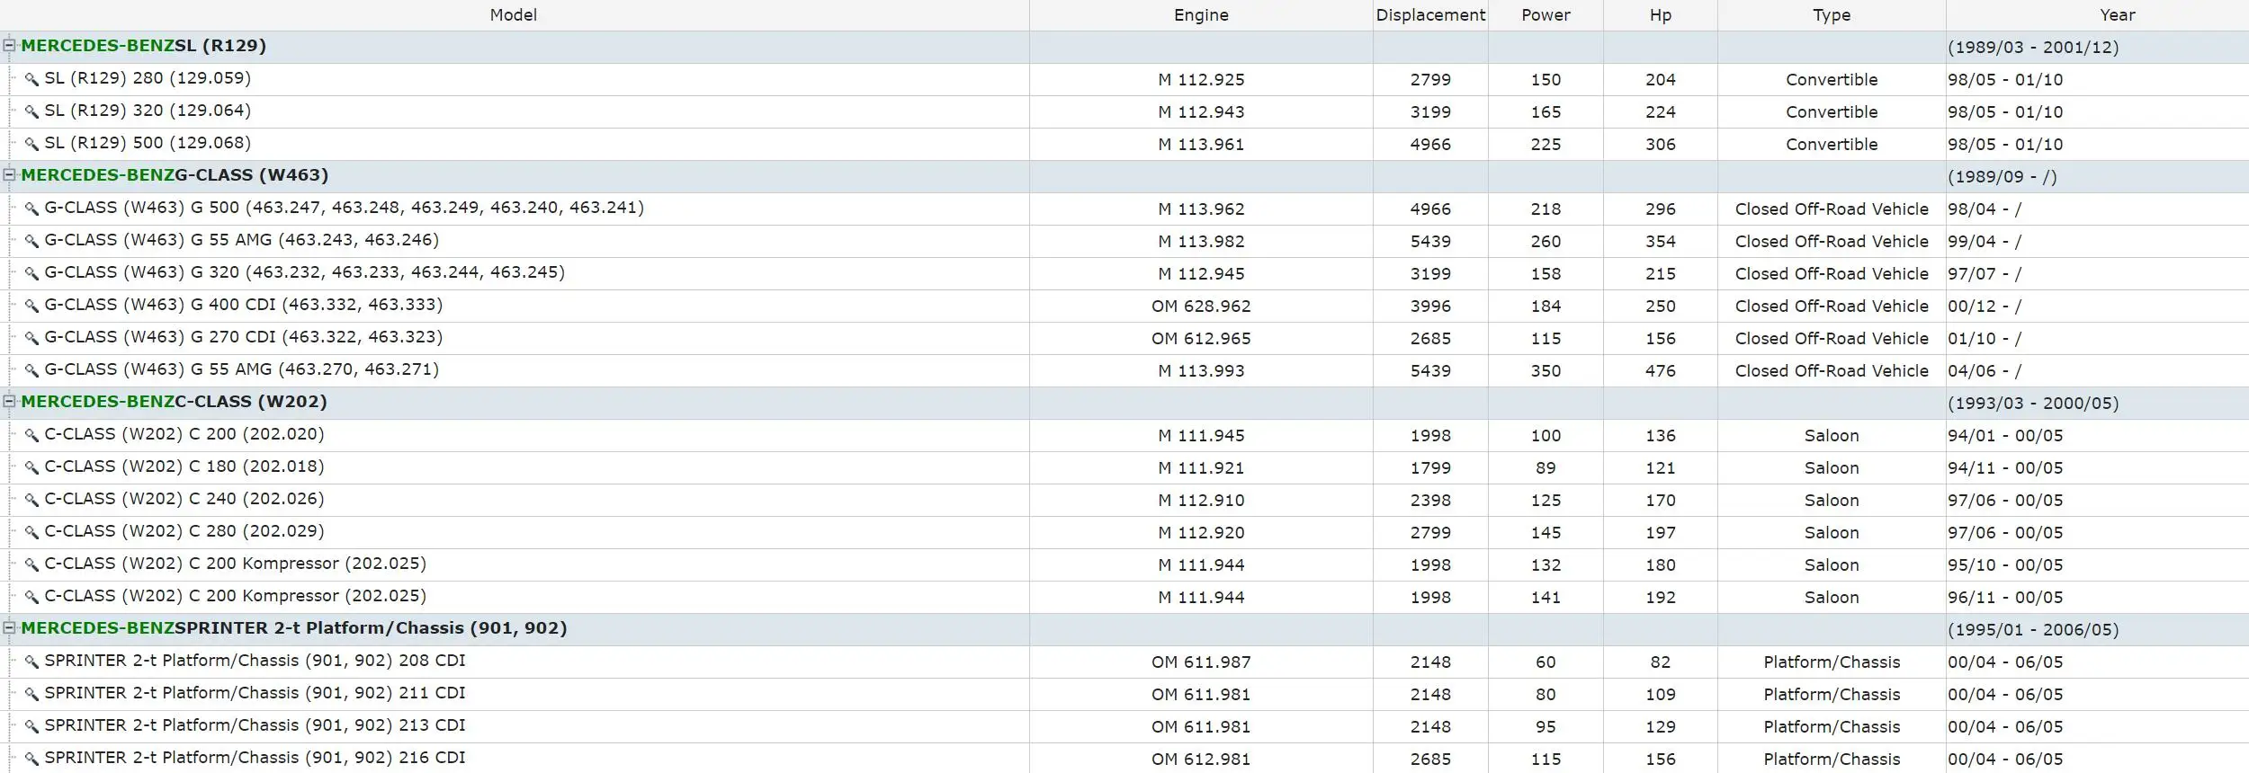Select C-CLASS (W202) C 240 (202.026)

[x=184, y=499]
